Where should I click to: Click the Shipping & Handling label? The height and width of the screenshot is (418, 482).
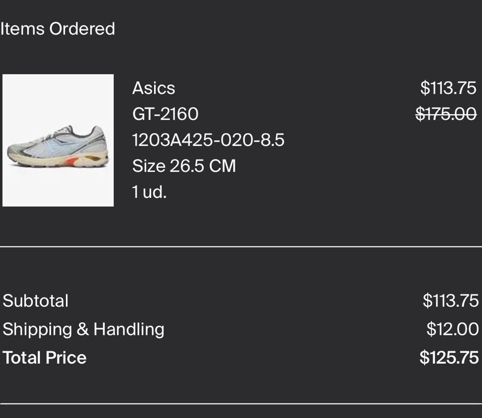click(83, 329)
